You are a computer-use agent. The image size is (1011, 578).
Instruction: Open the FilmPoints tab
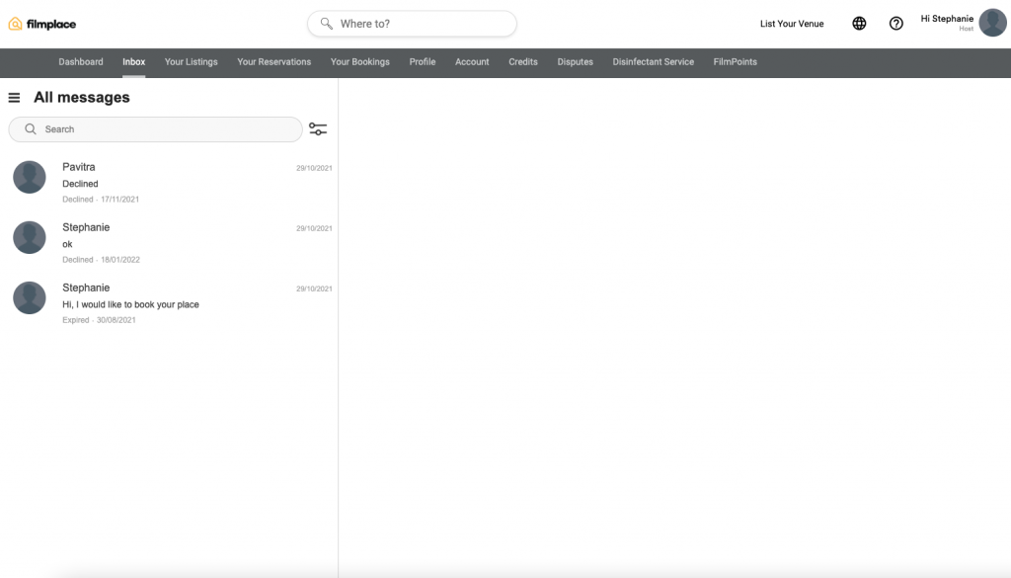tap(735, 62)
